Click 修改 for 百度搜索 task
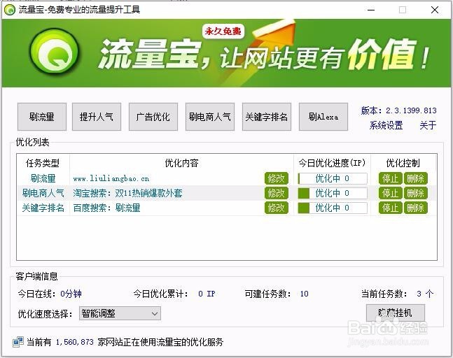Image resolution: width=453 pixels, height=358 pixels. pos(277,208)
